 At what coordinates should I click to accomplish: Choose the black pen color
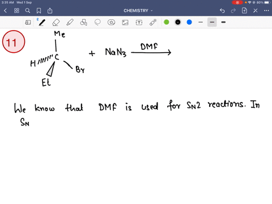[x=178, y=22]
